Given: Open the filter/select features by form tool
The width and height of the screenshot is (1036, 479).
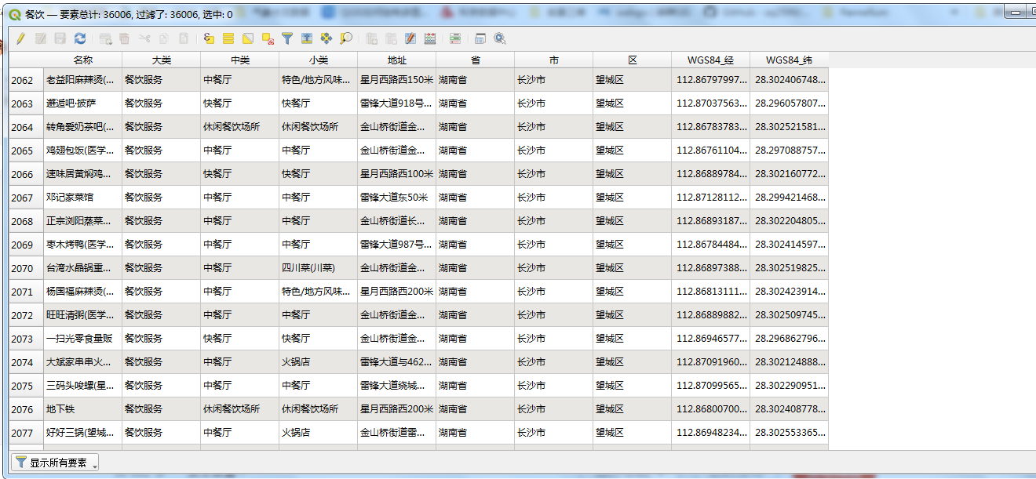Looking at the screenshot, I should pos(287,38).
